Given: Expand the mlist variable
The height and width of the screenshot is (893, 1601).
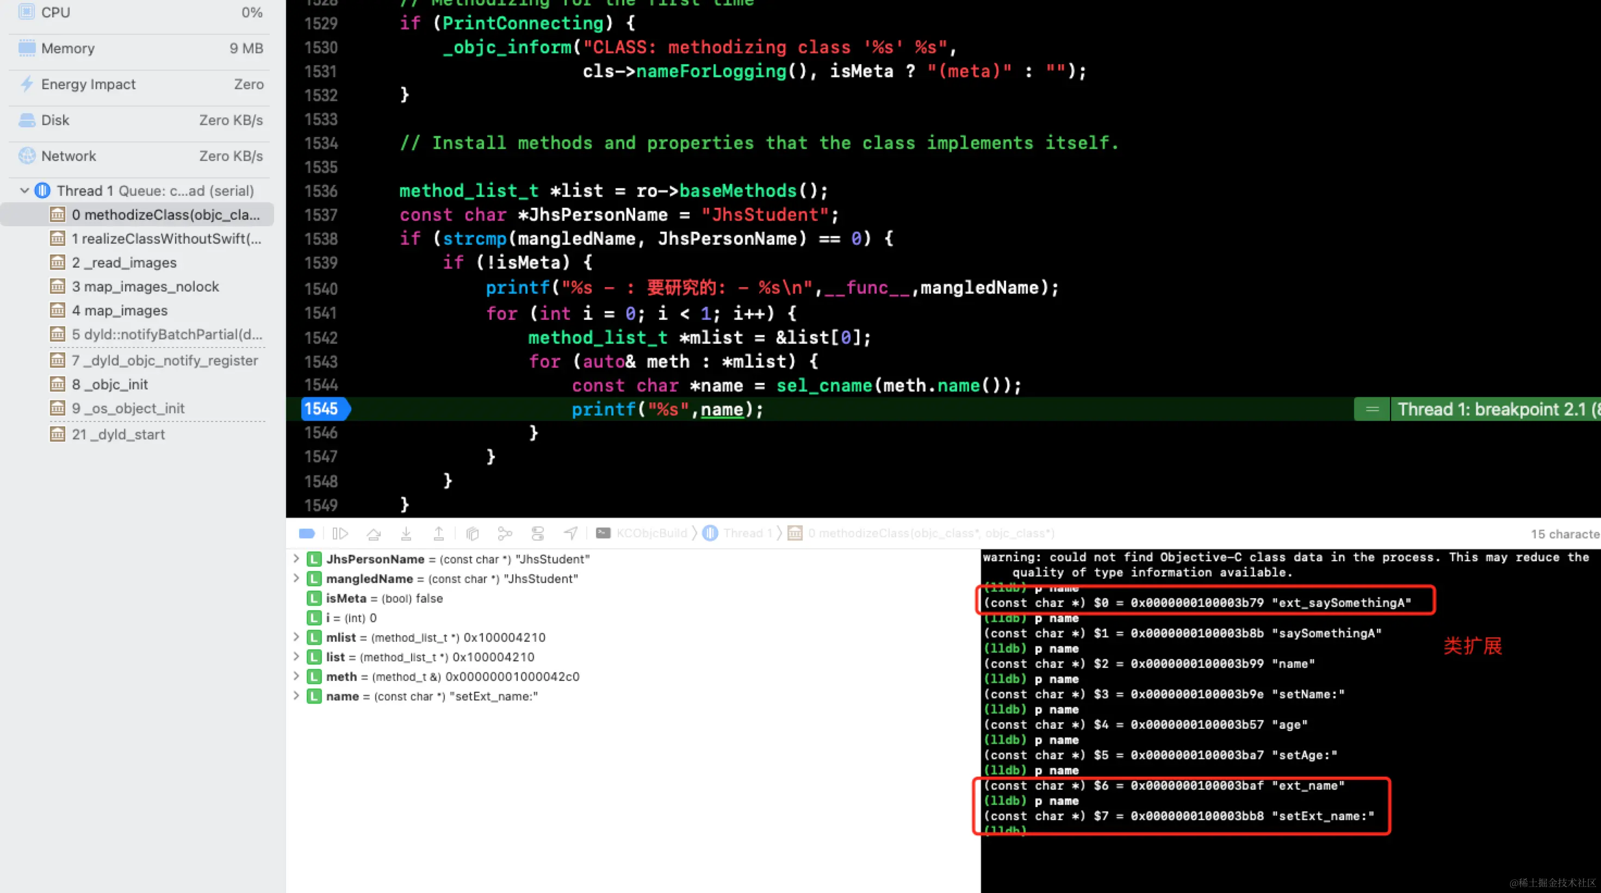Looking at the screenshot, I should point(296,637).
